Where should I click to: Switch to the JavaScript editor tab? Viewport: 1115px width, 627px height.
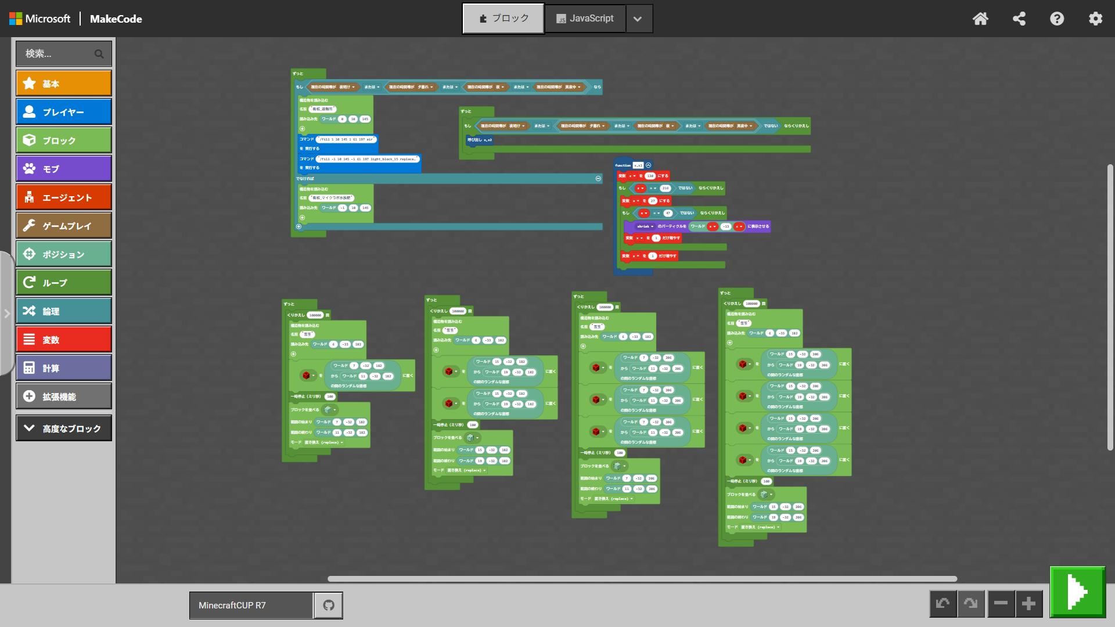(x=585, y=19)
